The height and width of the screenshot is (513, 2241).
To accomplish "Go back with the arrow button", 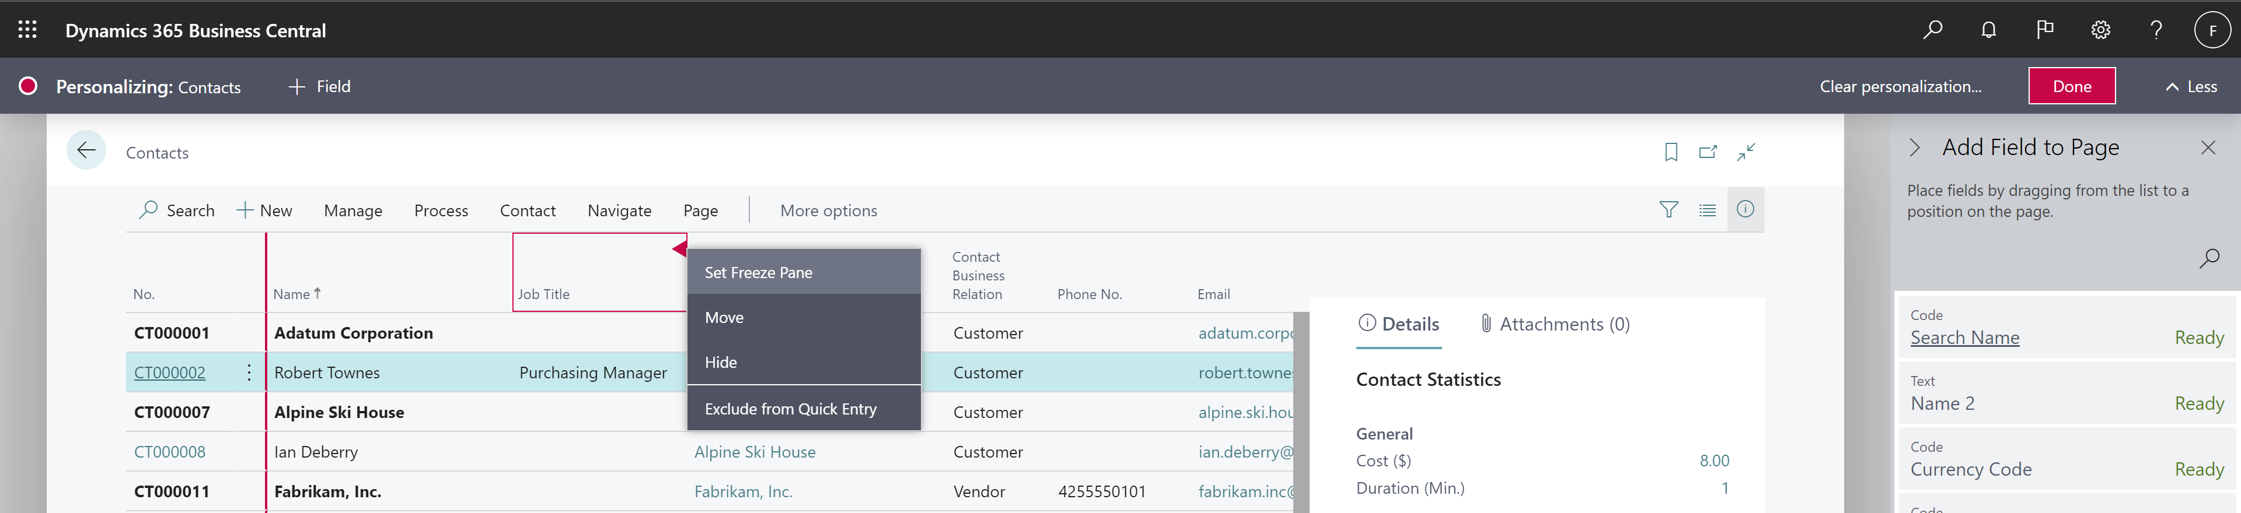I will [86, 152].
